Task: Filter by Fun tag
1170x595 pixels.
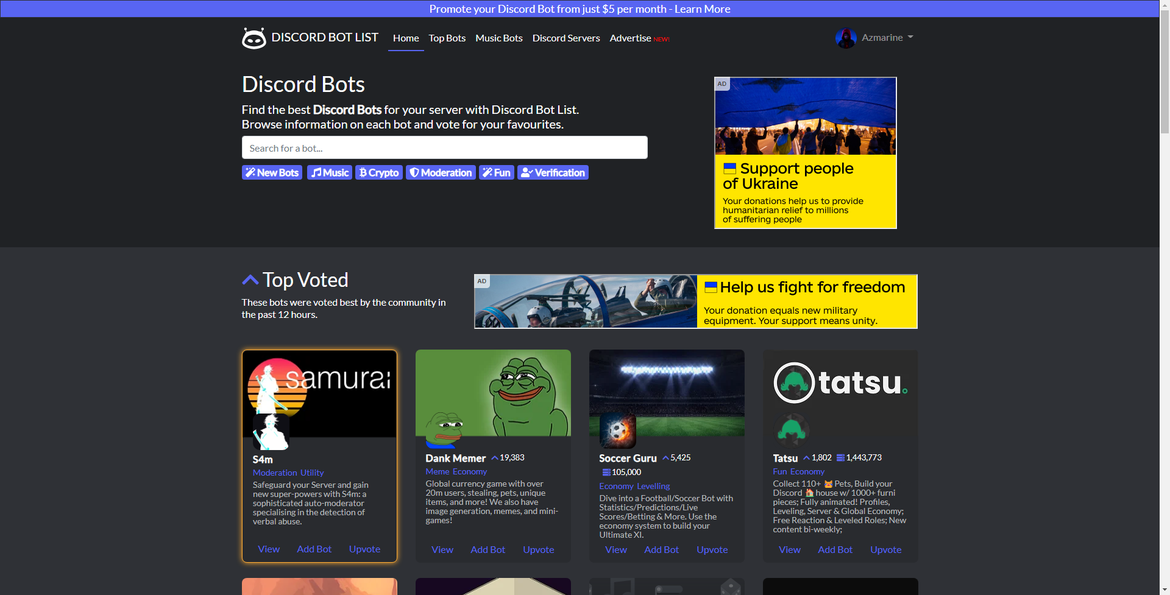Action: tap(497, 172)
